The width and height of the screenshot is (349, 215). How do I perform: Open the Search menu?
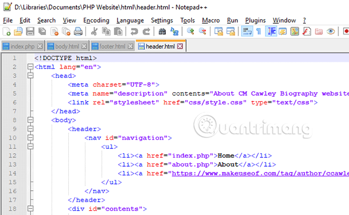(46, 20)
